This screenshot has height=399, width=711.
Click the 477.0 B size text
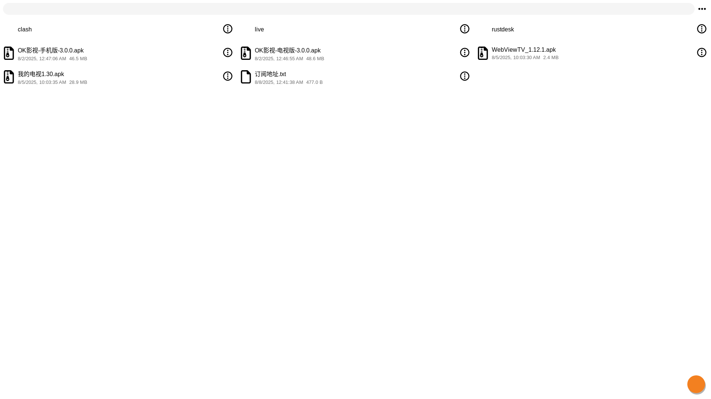pos(314,82)
